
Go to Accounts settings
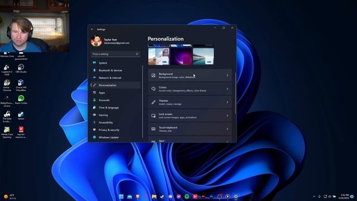pyautogui.click(x=115, y=100)
